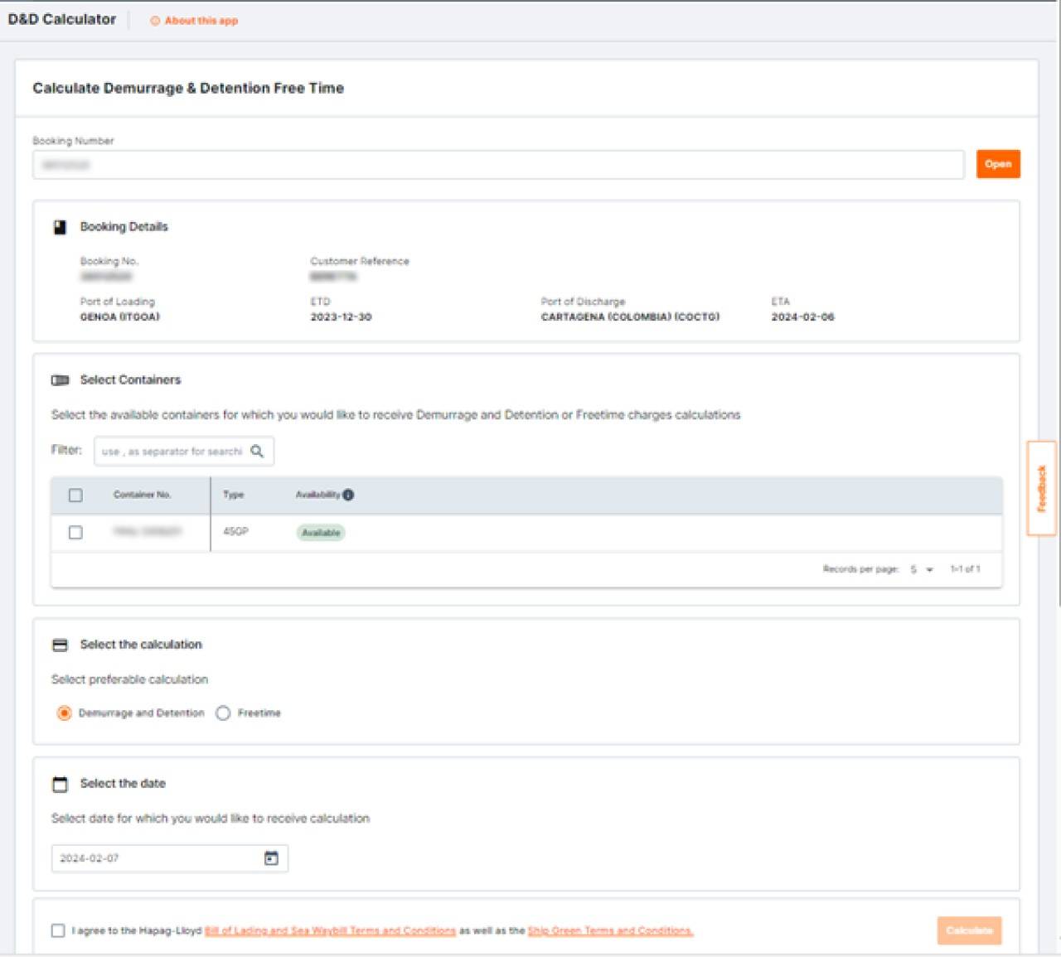Click the Select the calculation section icon
Screen dimensions: 1061x957
60,644
